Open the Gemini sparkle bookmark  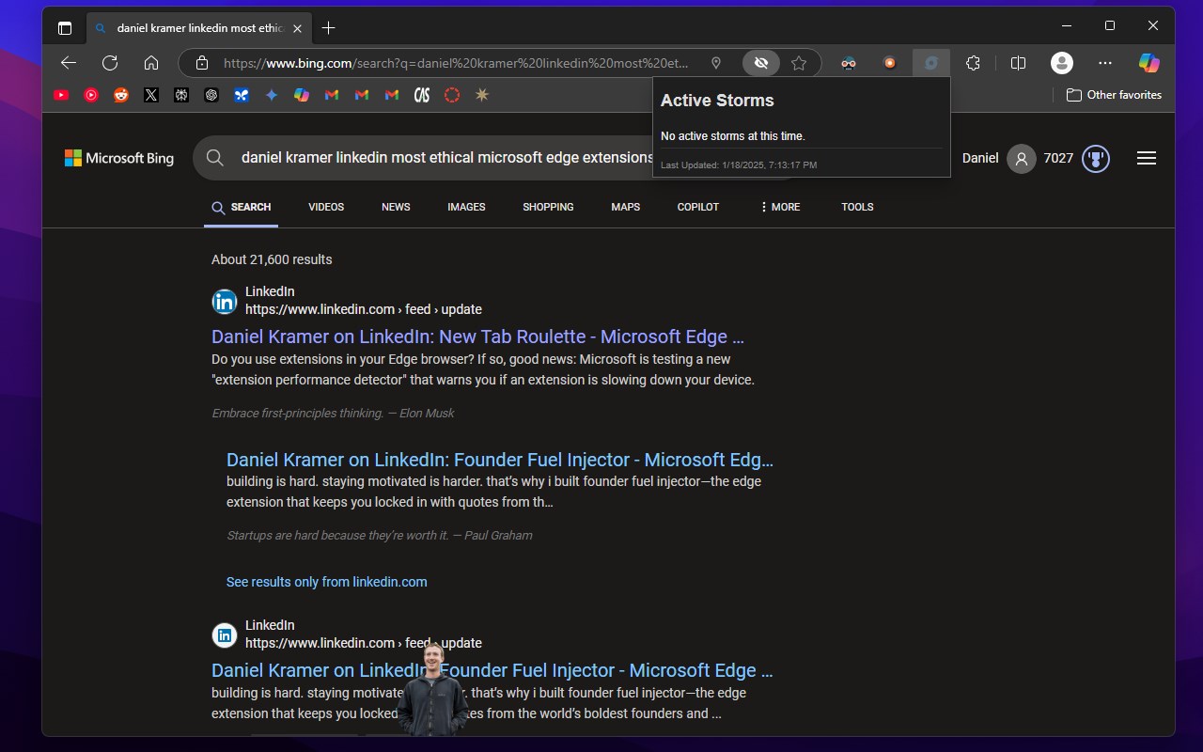pyautogui.click(x=272, y=95)
